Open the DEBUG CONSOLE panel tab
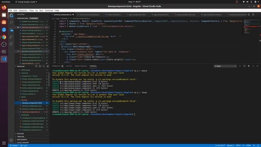This screenshot has width=261, height=147. [81, 66]
